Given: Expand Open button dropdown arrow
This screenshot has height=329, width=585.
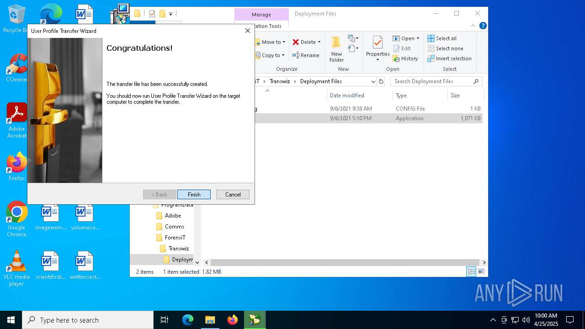Looking at the screenshot, I should point(418,38).
